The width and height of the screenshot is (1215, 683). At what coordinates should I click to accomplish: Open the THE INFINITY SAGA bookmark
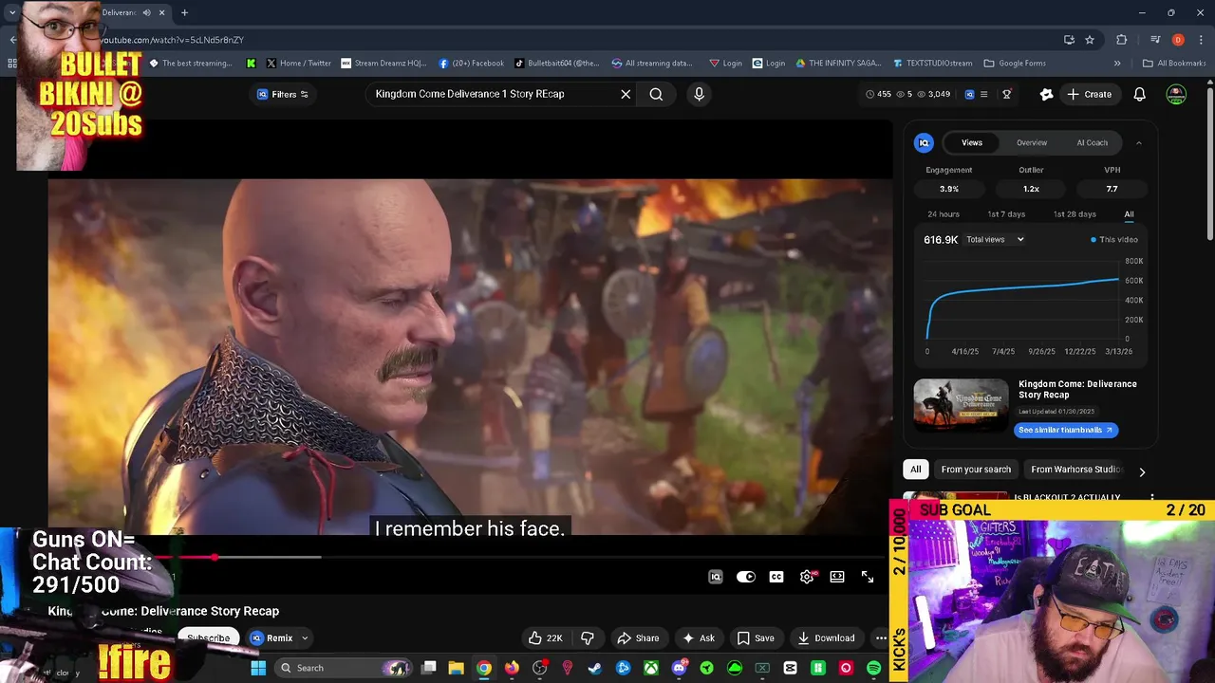[x=841, y=64]
